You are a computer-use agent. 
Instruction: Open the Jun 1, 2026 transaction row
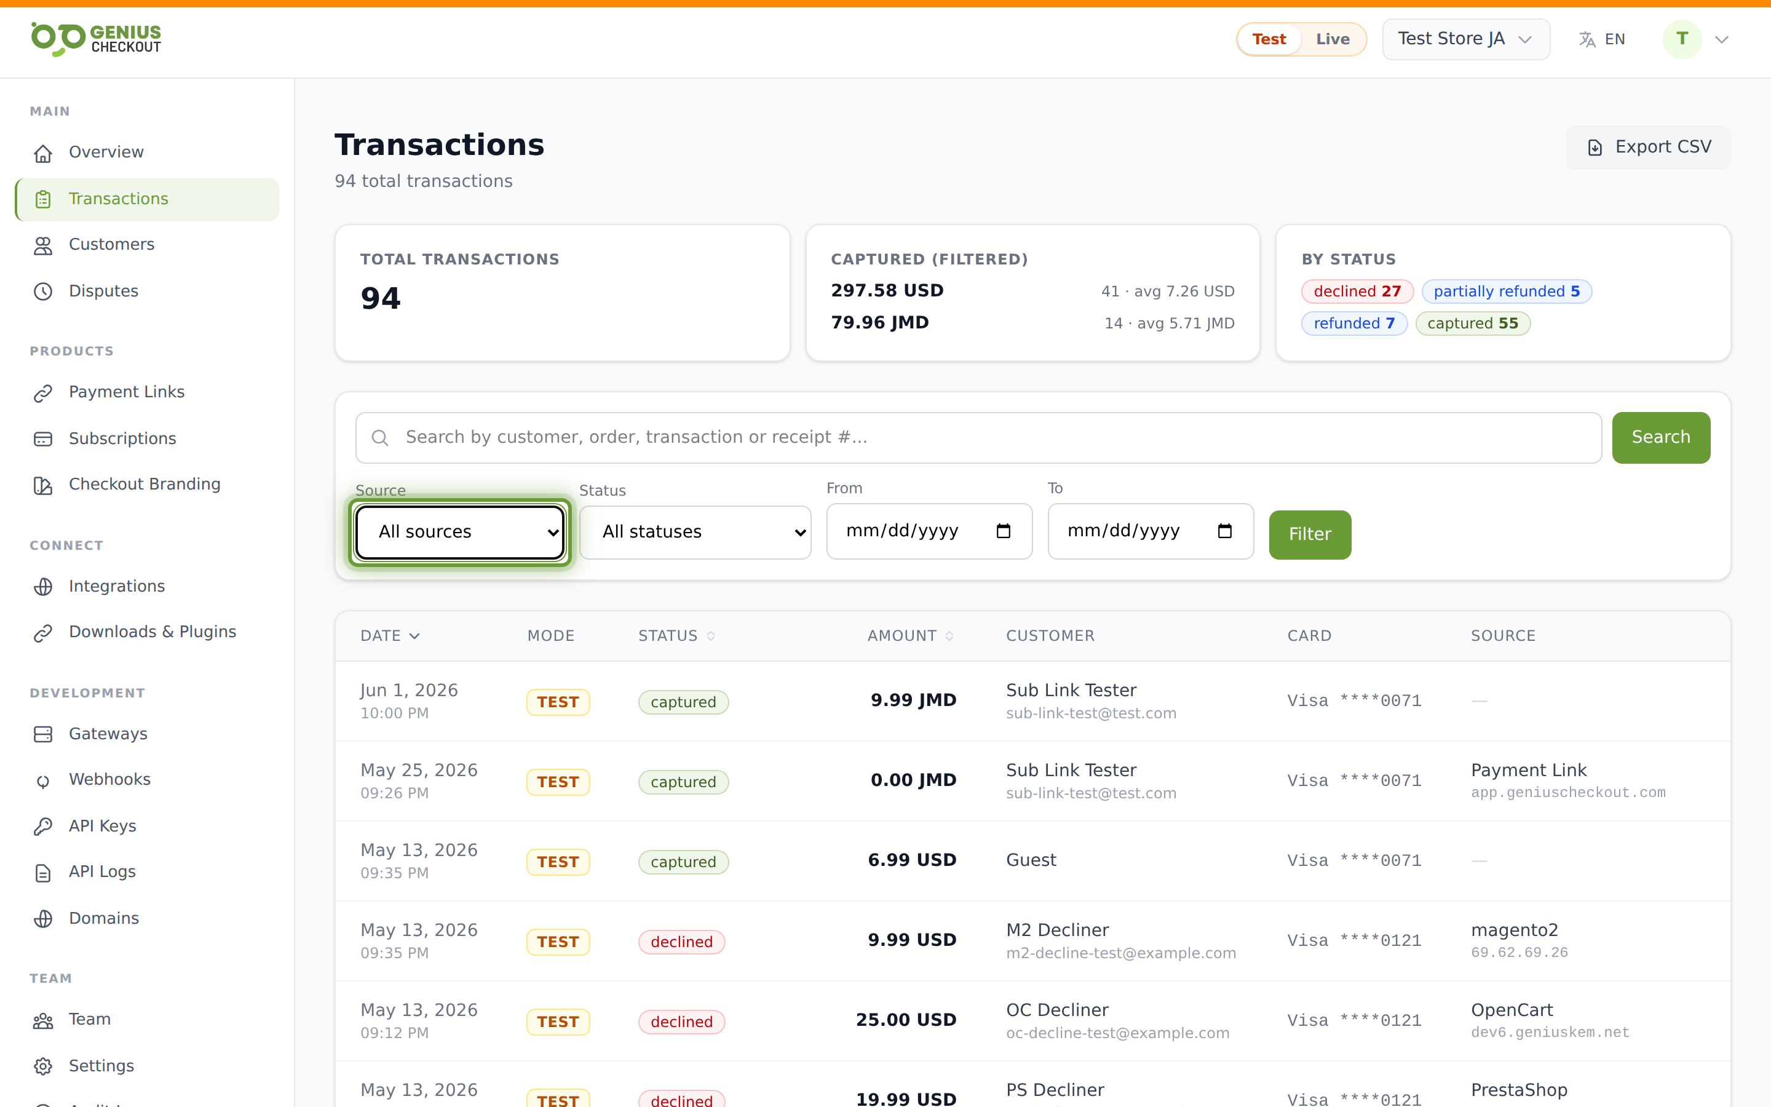tap(1032, 701)
